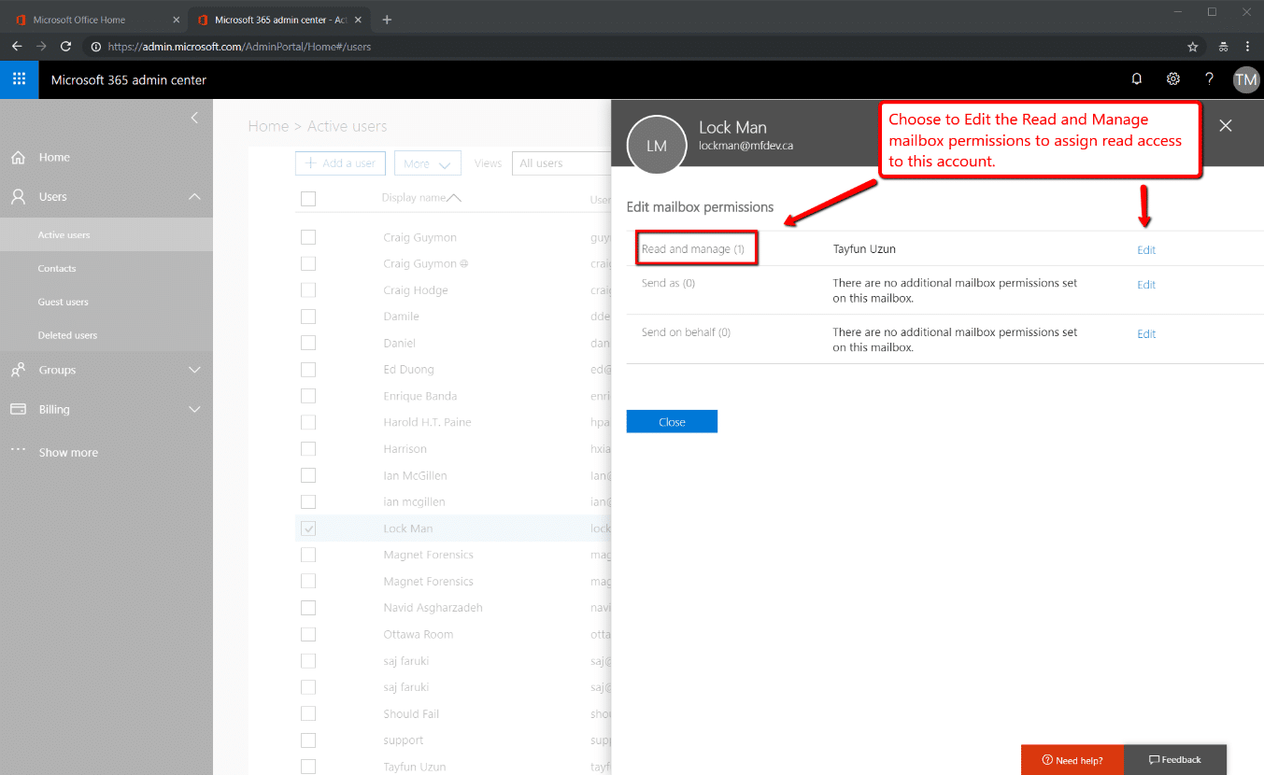1264x775 pixels.
Task: Collapse the Users section chevron
Action: 194,196
